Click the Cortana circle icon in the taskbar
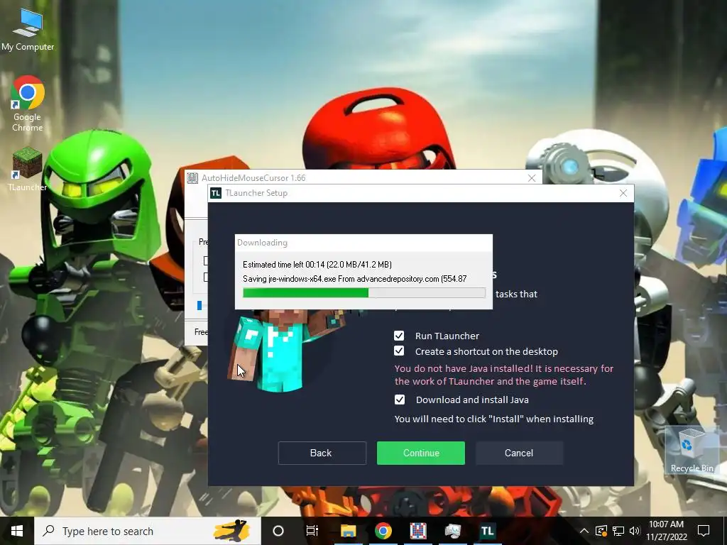This screenshot has height=545, width=727. pos(278,531)
